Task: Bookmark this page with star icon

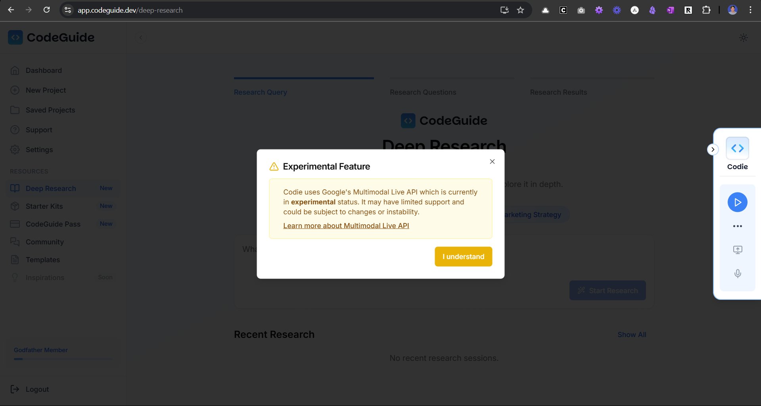Action: pos(520,10)
